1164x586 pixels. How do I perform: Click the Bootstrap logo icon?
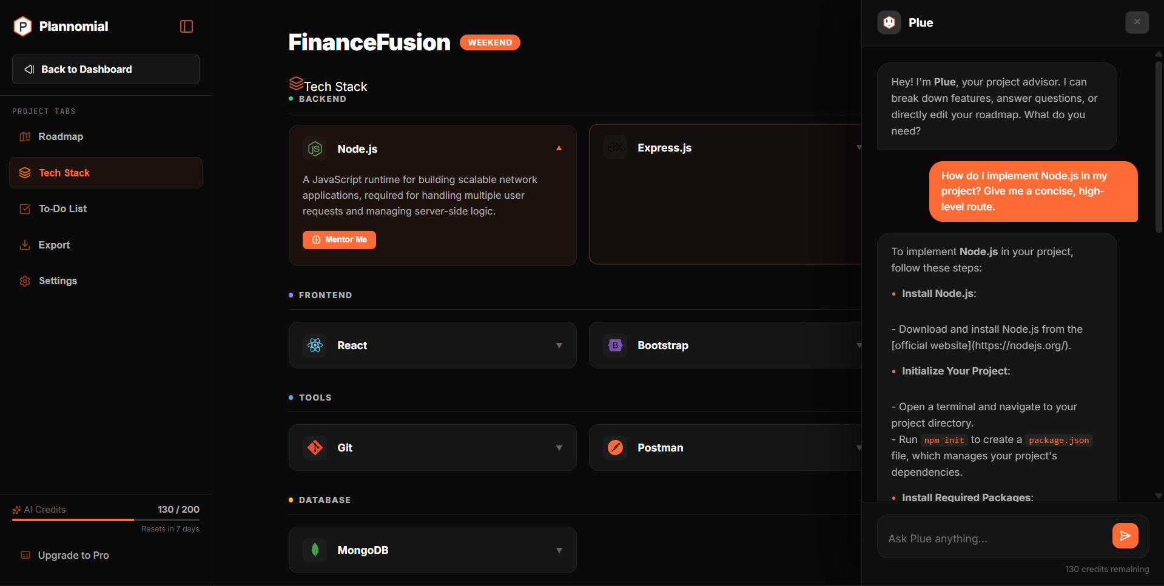click(x=615, y=345)
